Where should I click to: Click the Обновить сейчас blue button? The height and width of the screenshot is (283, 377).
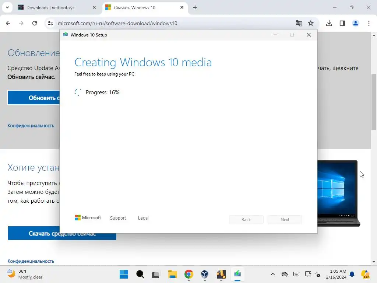(x=34, y=98)
